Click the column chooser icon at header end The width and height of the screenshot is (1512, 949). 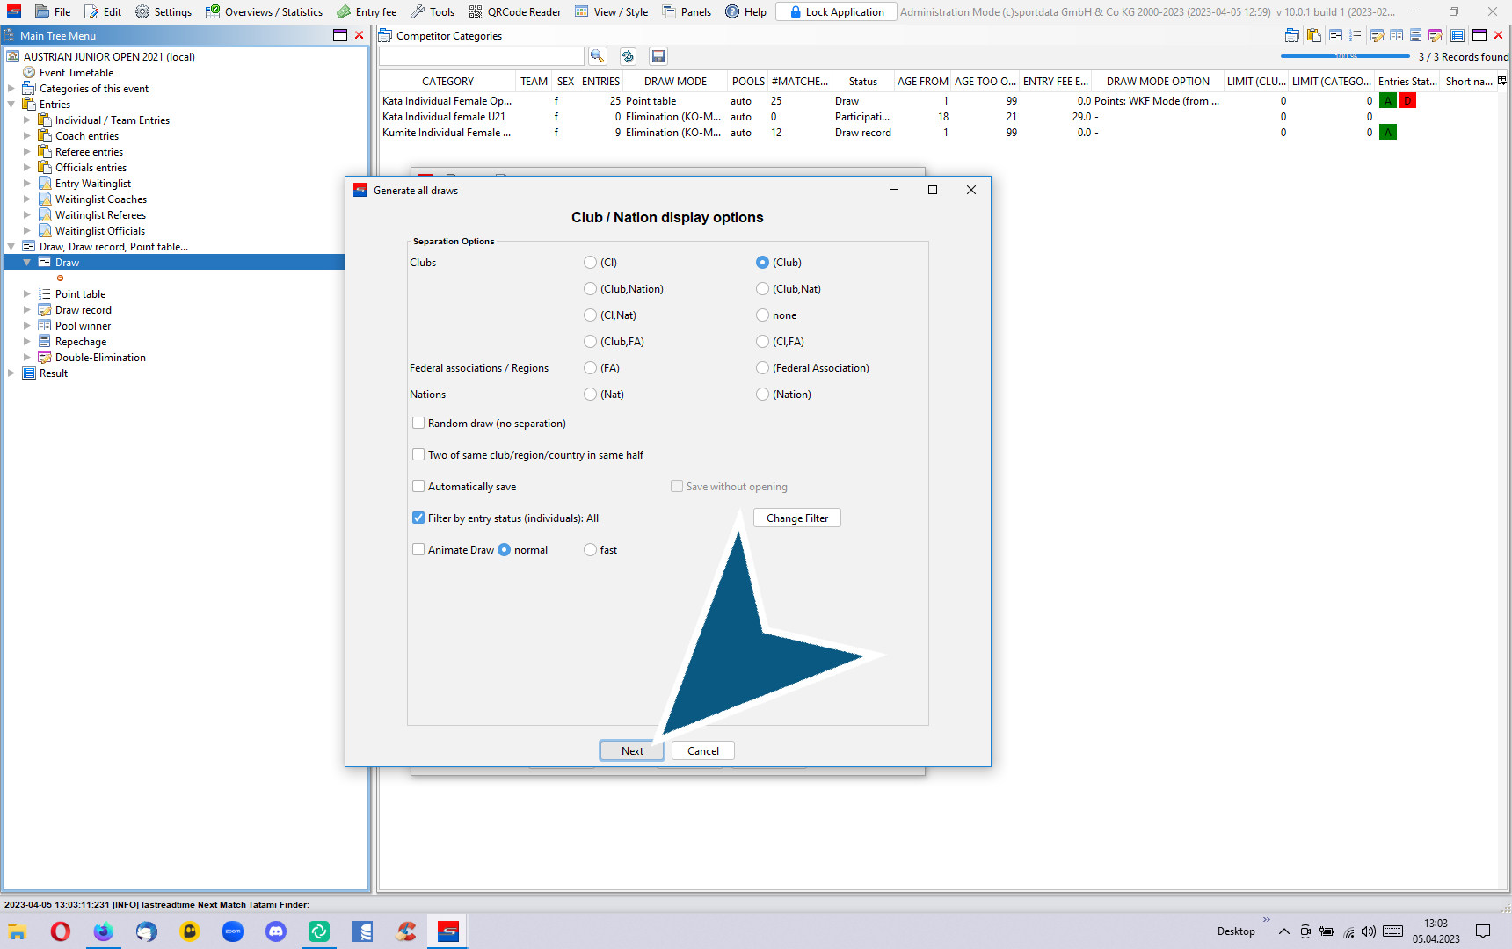click(1502, 81)
